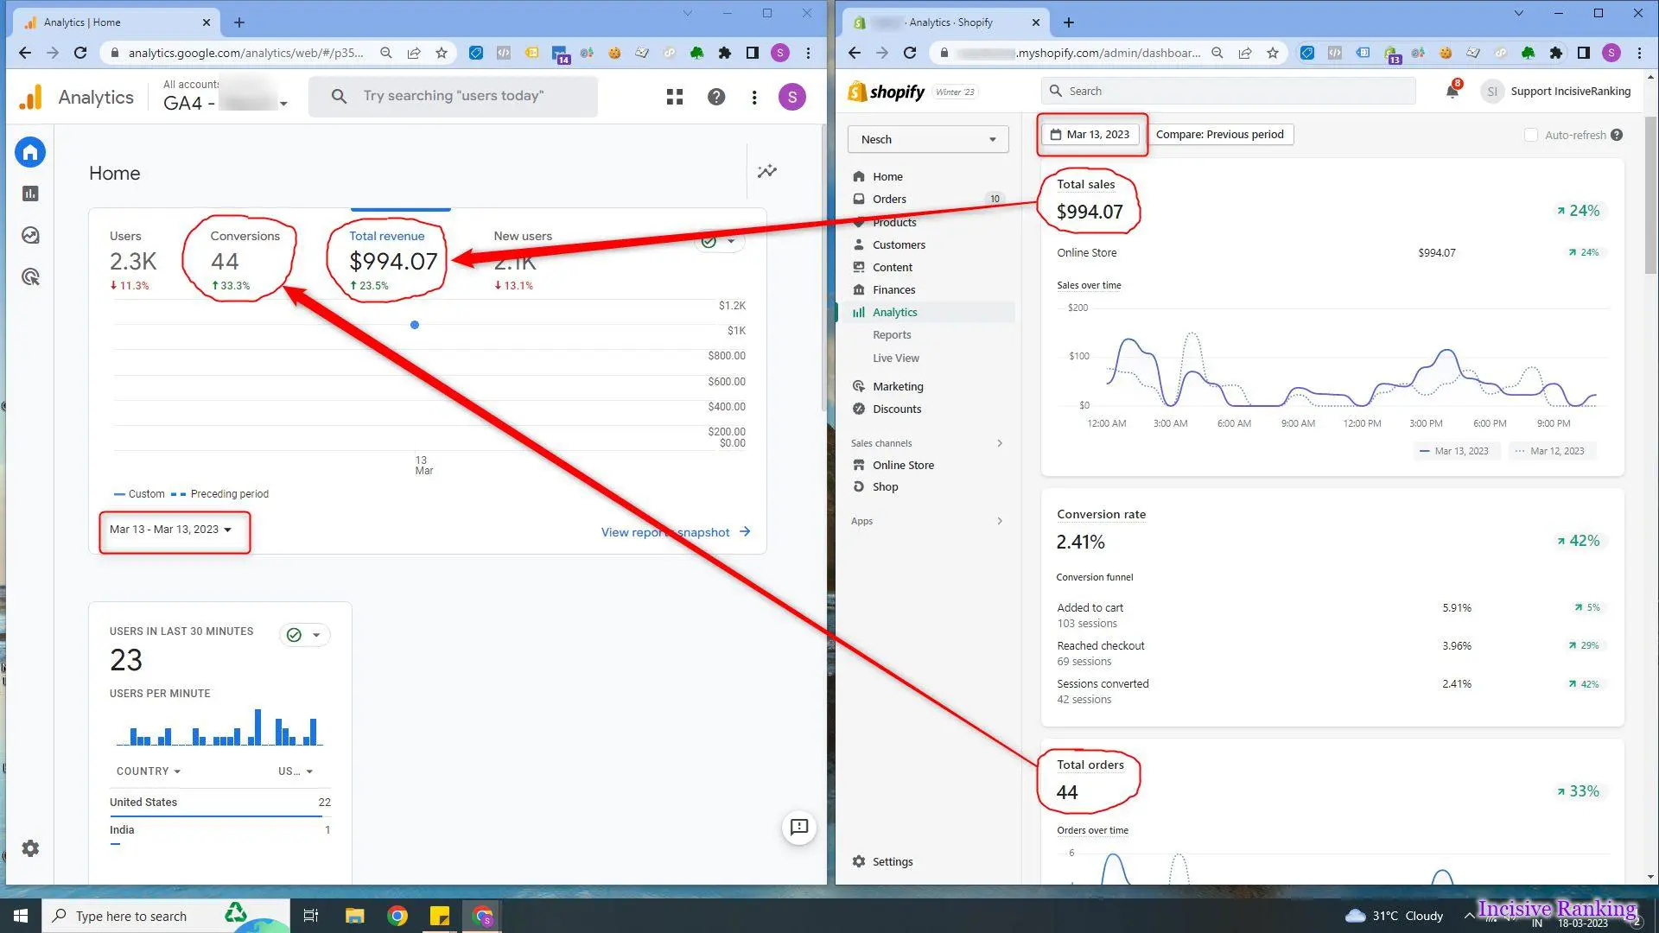This screenshot has width=1659, height=933.
Task: Open Orders in the Shopify sidebar
Action: tap(889, 199)
